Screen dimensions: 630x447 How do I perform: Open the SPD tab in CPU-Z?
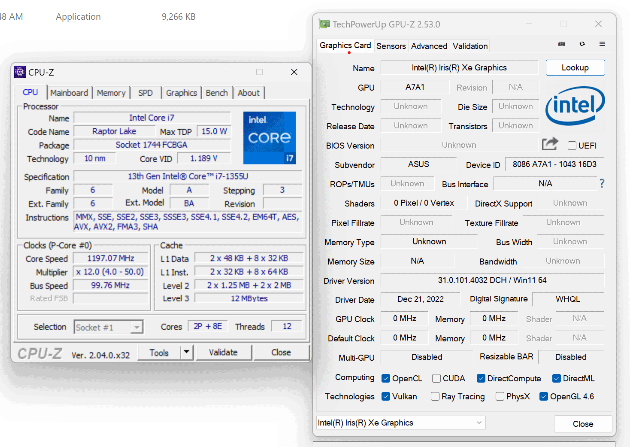[x=145, y=93]
